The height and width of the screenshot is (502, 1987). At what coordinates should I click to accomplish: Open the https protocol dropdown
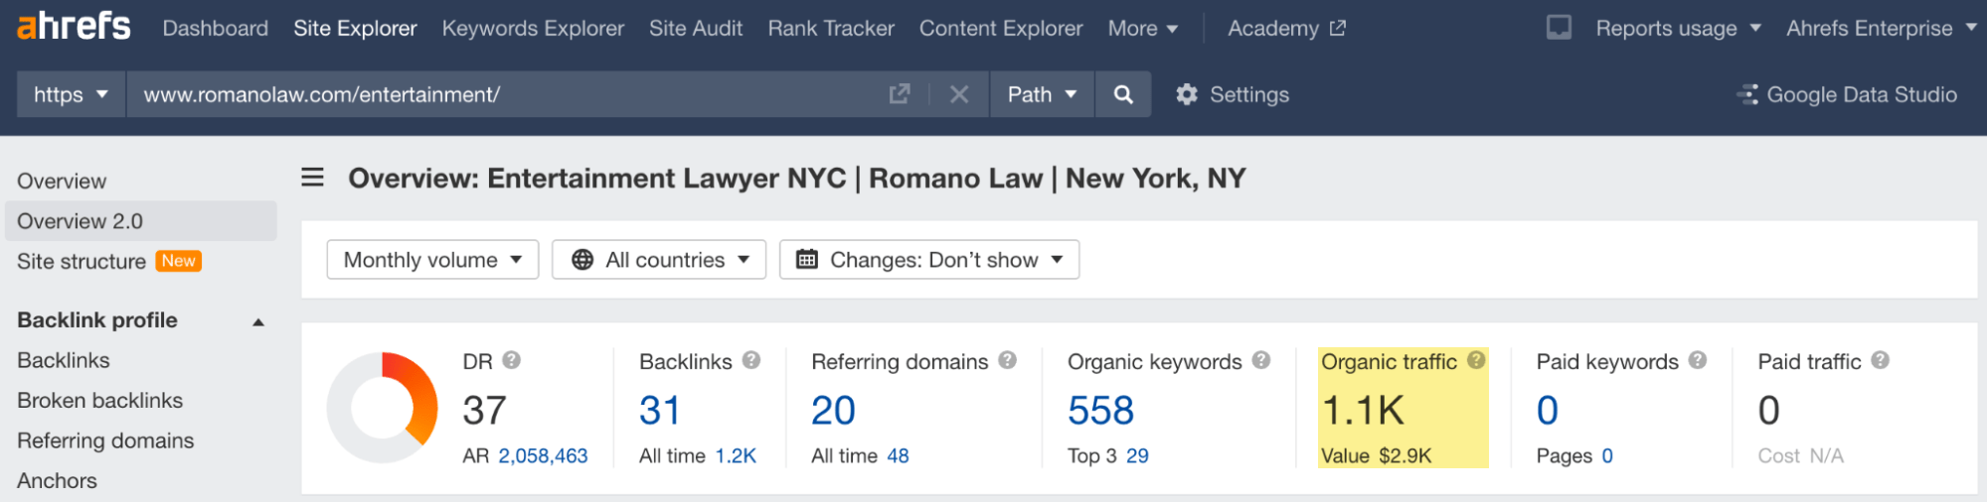[72, 94]
